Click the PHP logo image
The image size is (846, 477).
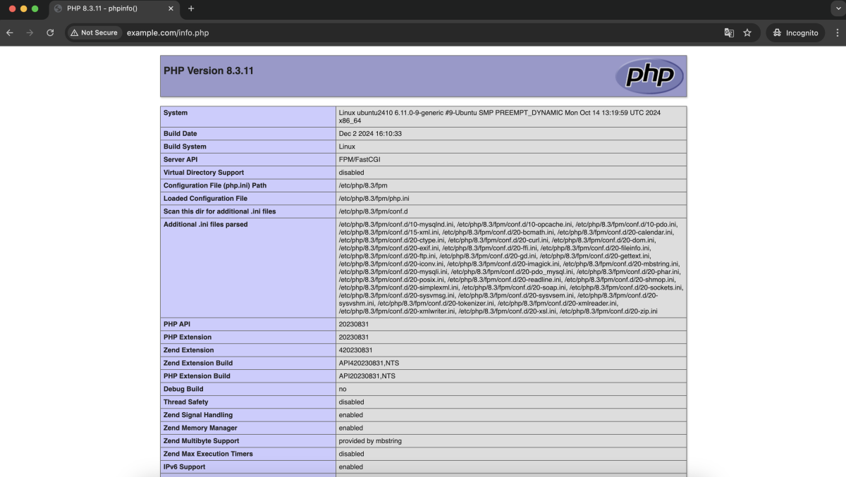pos(649,76)
